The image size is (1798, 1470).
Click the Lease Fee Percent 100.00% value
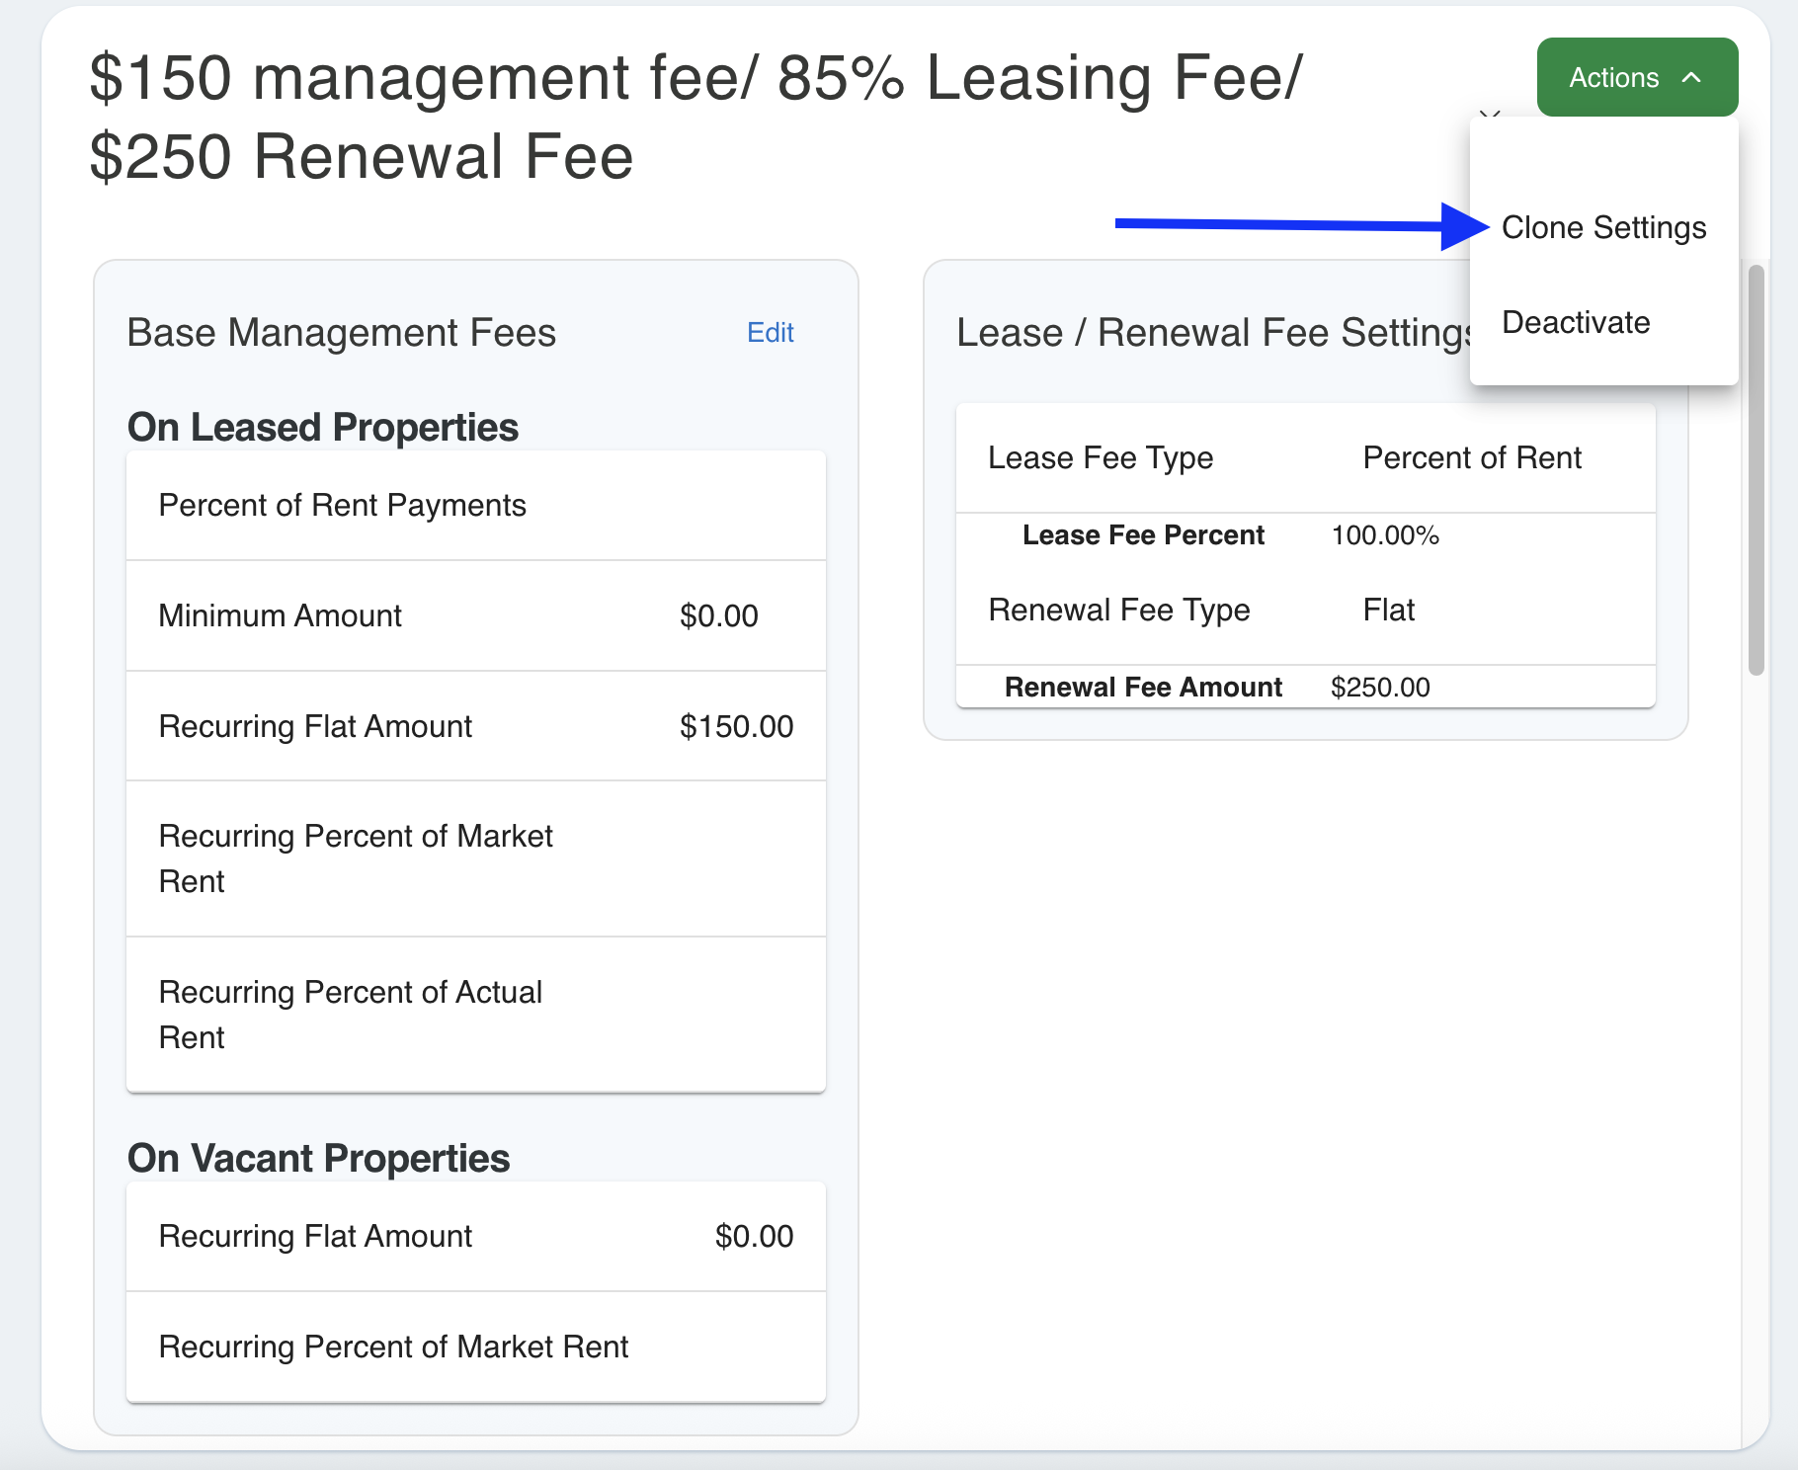click(x=1384, y=535)
